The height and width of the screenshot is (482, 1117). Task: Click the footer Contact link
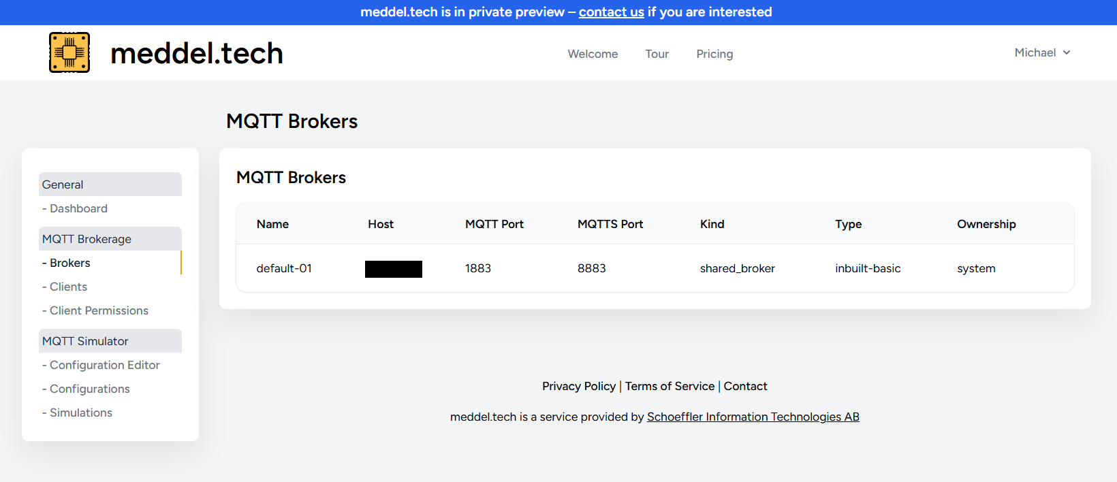(745, 386)
